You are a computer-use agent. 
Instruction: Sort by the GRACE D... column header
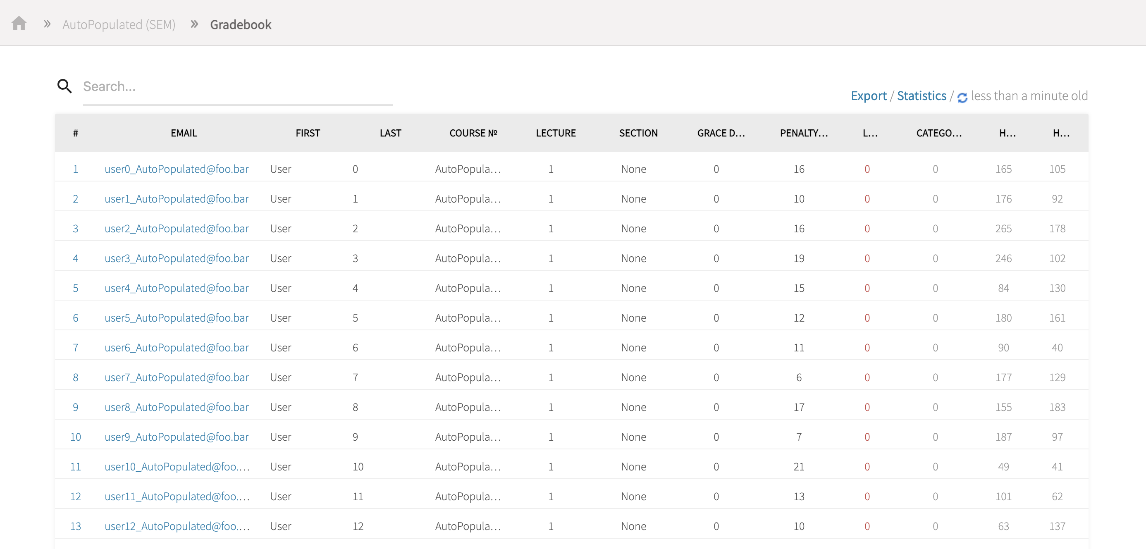pos(721,133)
